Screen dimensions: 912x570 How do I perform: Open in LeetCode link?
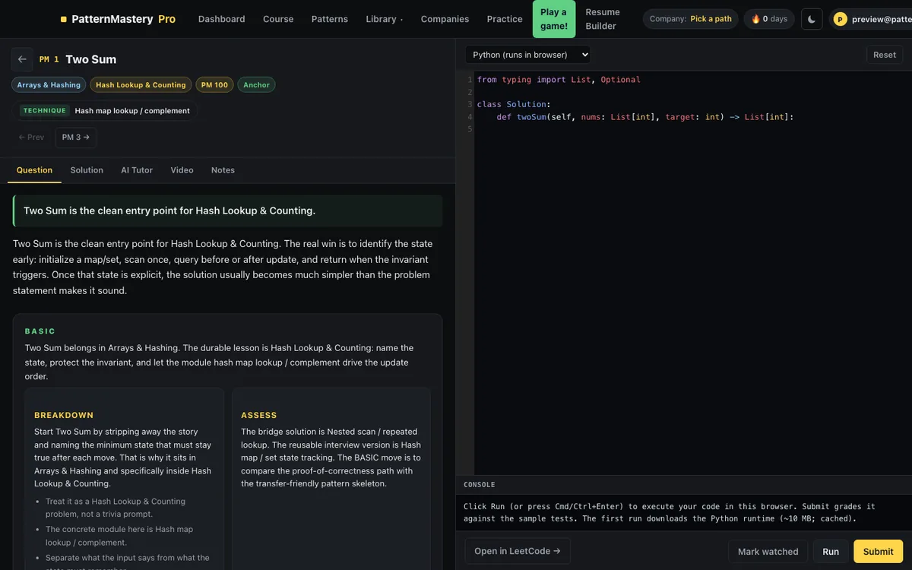518,551
